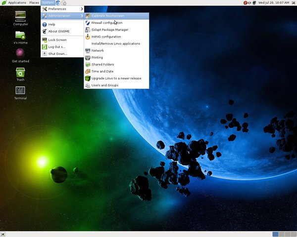This screenshot has width=297, height=237.
Task: Open the volume control tray icon
Action: (249, 2)
